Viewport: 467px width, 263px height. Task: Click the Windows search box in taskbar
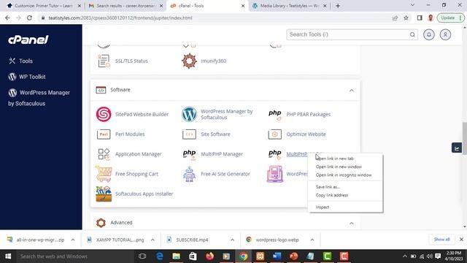tap(74, 256)
